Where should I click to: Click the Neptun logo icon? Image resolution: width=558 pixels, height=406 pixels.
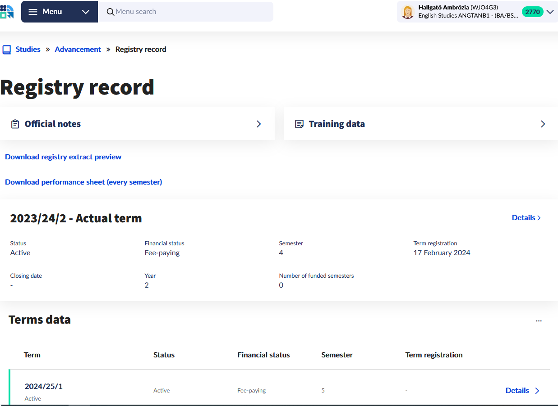(7, 11)
